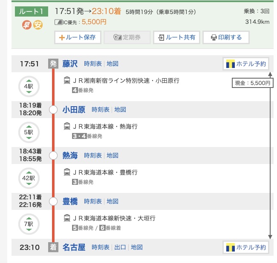The width and height of the screenshot is (277, 263).
Task: Open 地図 for 名古屋
Action: pyautogui.click(x=137, y=247)
